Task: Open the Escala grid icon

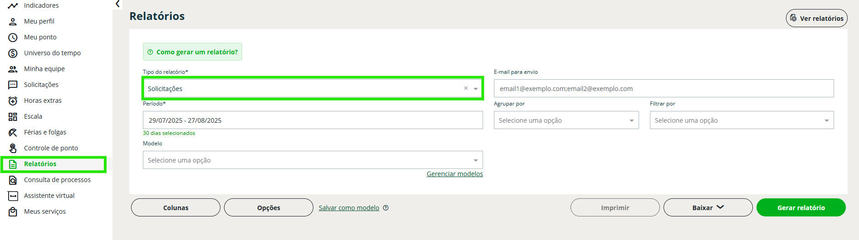Action: [13, 116]
